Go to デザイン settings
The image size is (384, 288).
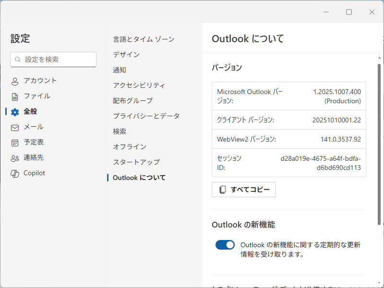[126, 55]
